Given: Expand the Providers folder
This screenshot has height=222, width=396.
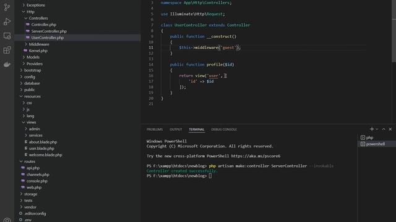Looking at the screenshot, I should (35, 64).
